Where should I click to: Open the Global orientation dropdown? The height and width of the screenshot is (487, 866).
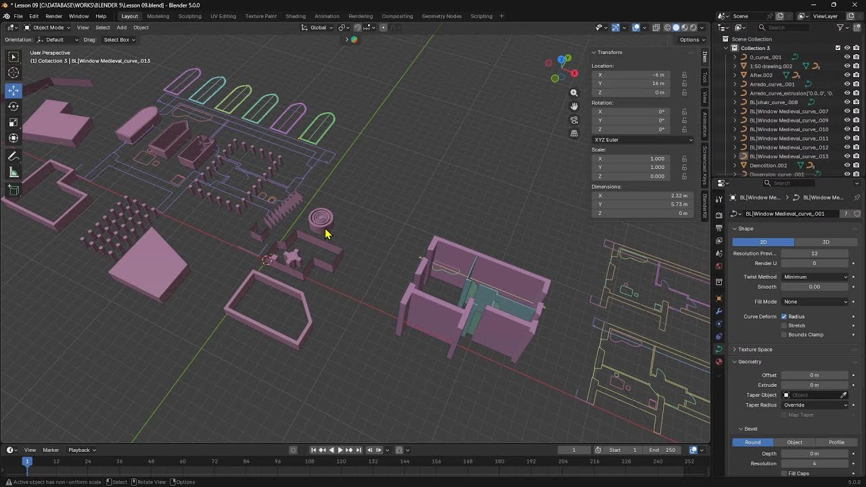318,28
